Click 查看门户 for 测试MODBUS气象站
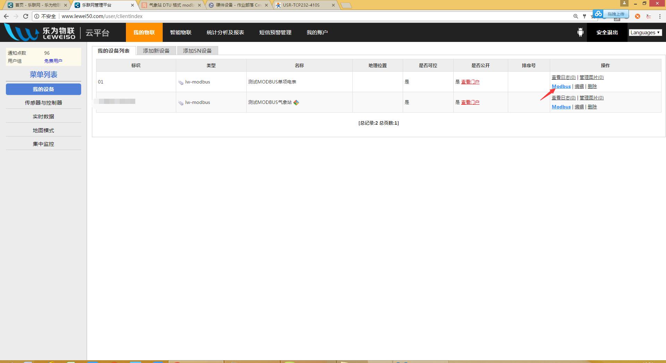The width and height of the screenshot is (666, 363). click(x=470, y=102)
